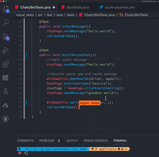The image size is (159, 157).
Task: Select the ChattyBotTests.java editor tab
Action: [35, 7]
